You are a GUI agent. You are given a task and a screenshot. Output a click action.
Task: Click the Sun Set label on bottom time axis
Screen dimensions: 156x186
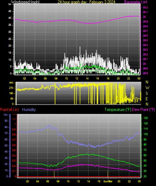[108, 181]
